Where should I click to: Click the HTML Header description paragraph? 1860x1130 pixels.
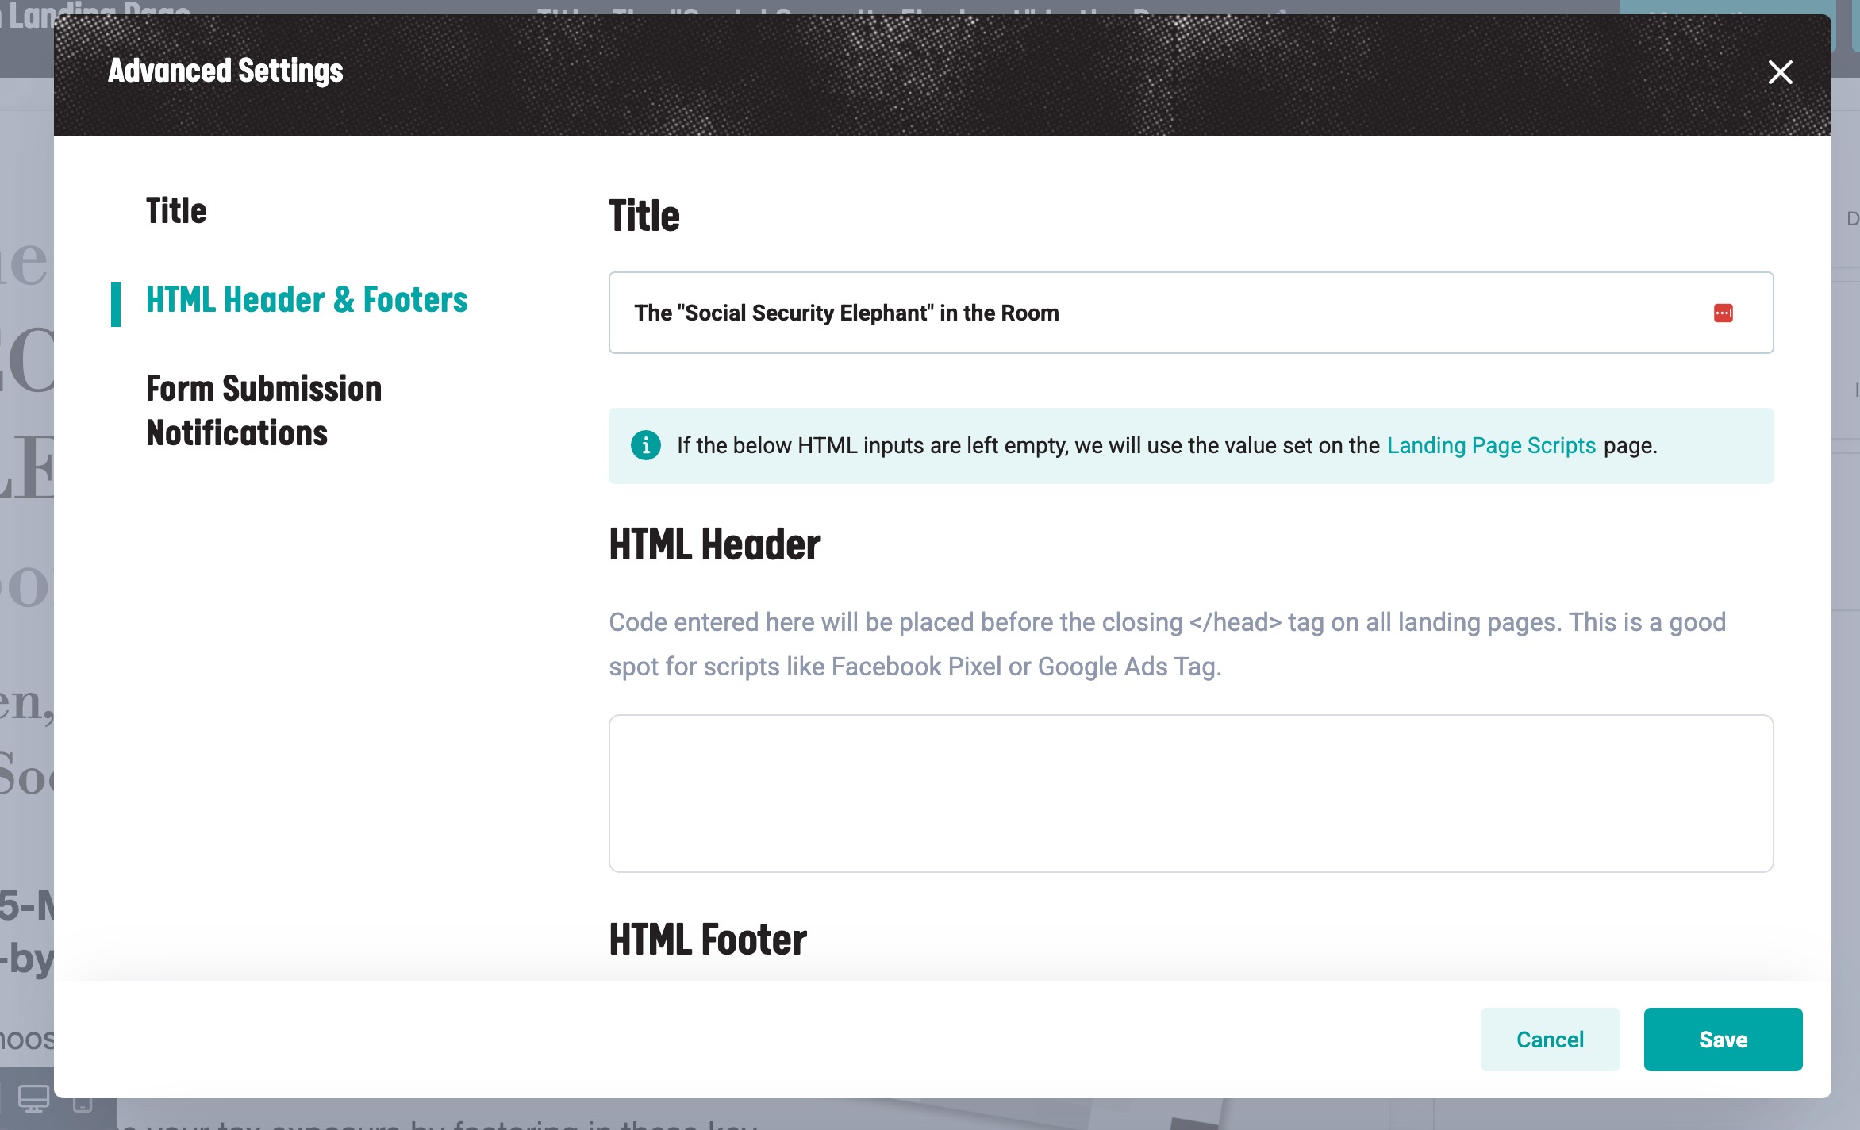tap(1166, 644)
